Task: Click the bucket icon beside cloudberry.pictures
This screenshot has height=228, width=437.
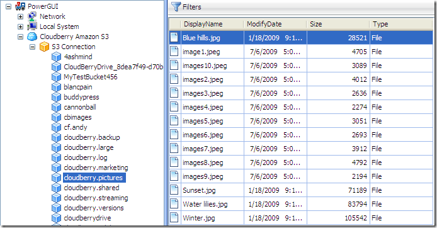Action: pyautogui.click(x=56, y=178)
